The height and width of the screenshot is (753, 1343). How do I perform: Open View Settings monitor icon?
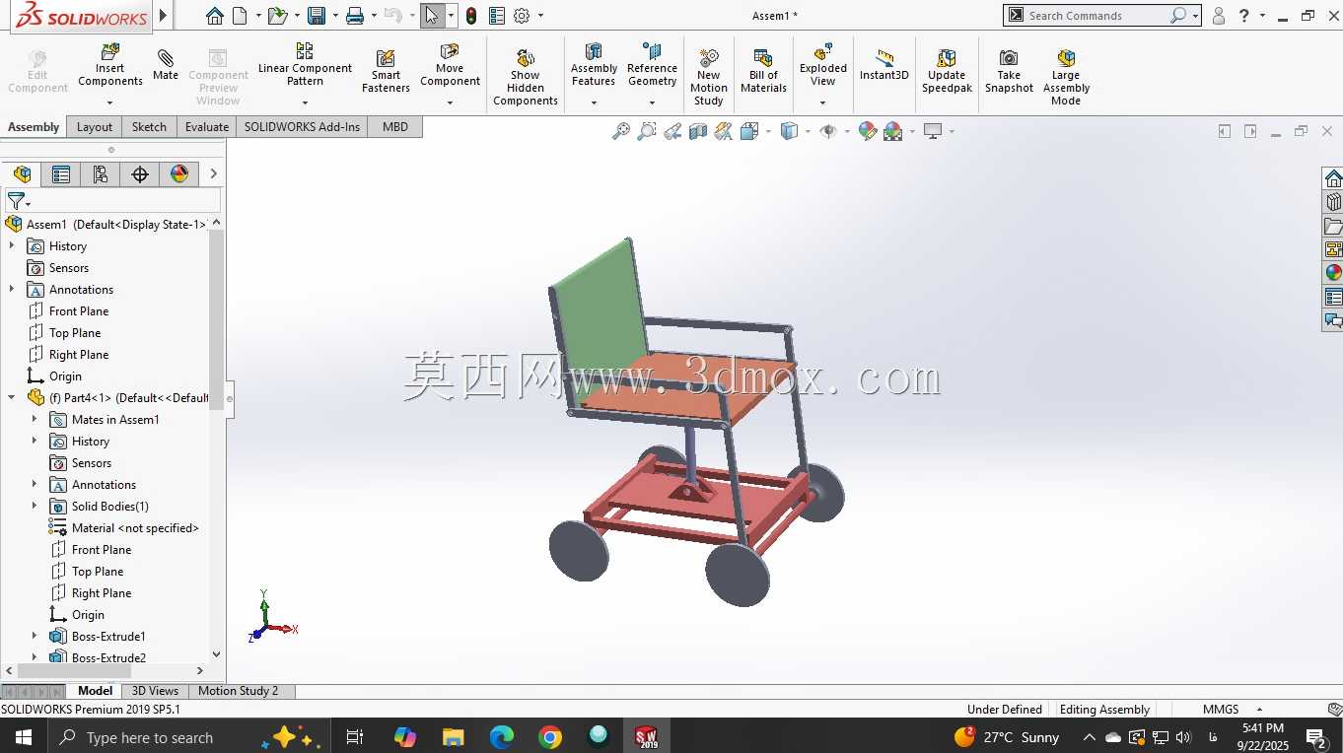coord(933,131)
